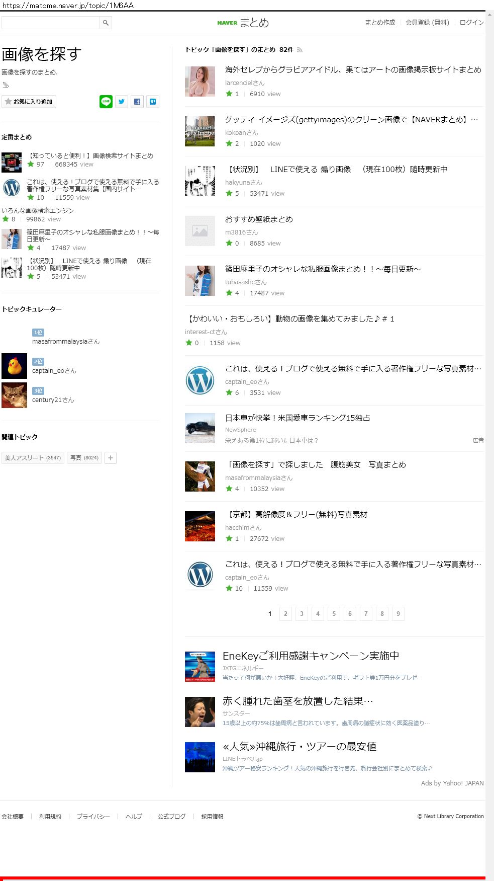This screenshot has width=494, height=881.
Task: Click the search magnifier icon
Action: pyautogui.click(x=106, y=23)
